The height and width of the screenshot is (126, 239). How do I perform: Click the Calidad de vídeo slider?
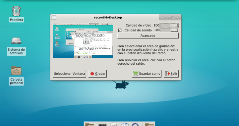pyautogui.click(x=169, y=25)
